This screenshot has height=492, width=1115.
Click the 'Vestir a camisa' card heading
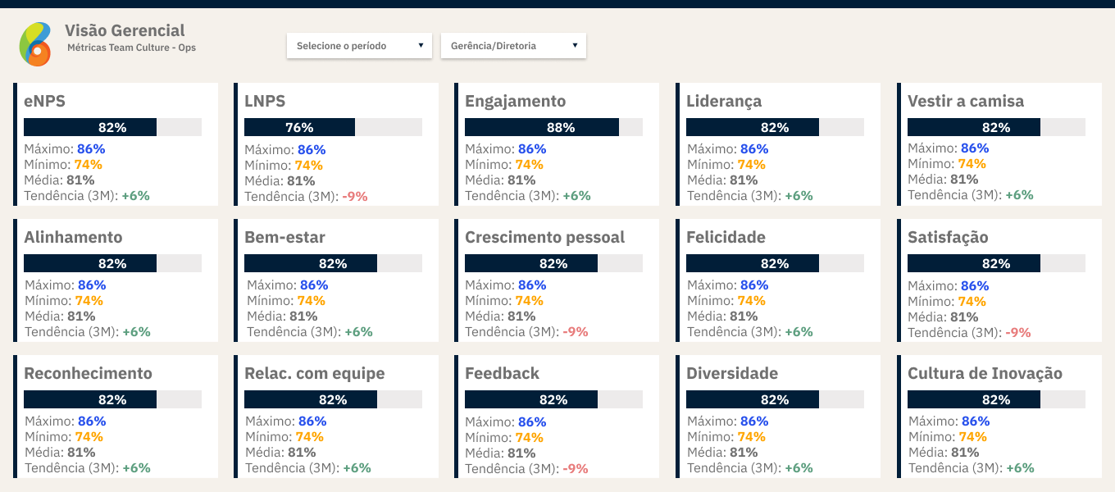tap(966, 101)
